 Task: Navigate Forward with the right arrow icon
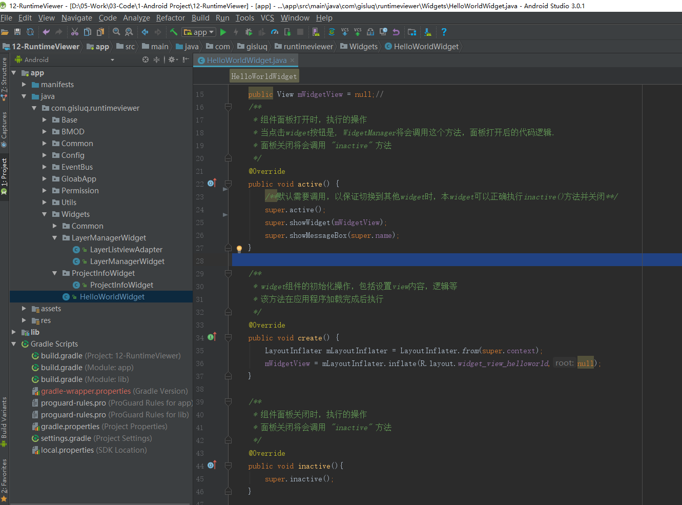(x=158, y=32)
